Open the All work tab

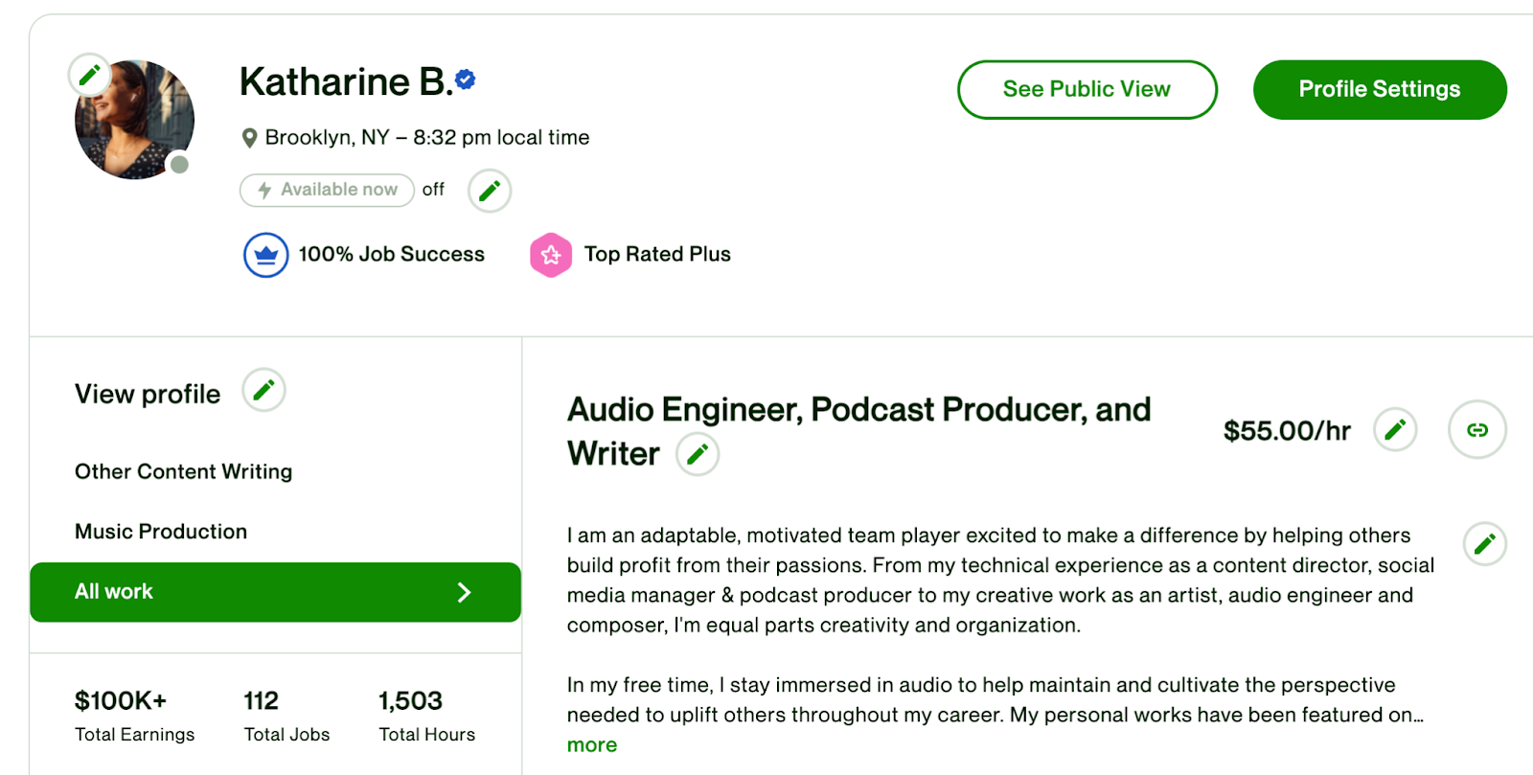coord(276,592)
